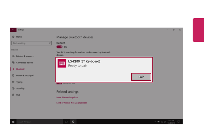204x130 pixels.
Task: Open Connected devices settings
Action: [x=25, y=63]
